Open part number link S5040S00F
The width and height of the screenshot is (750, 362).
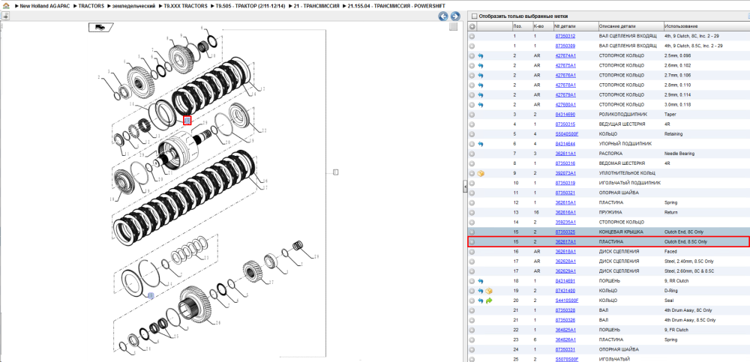[566, 134]
